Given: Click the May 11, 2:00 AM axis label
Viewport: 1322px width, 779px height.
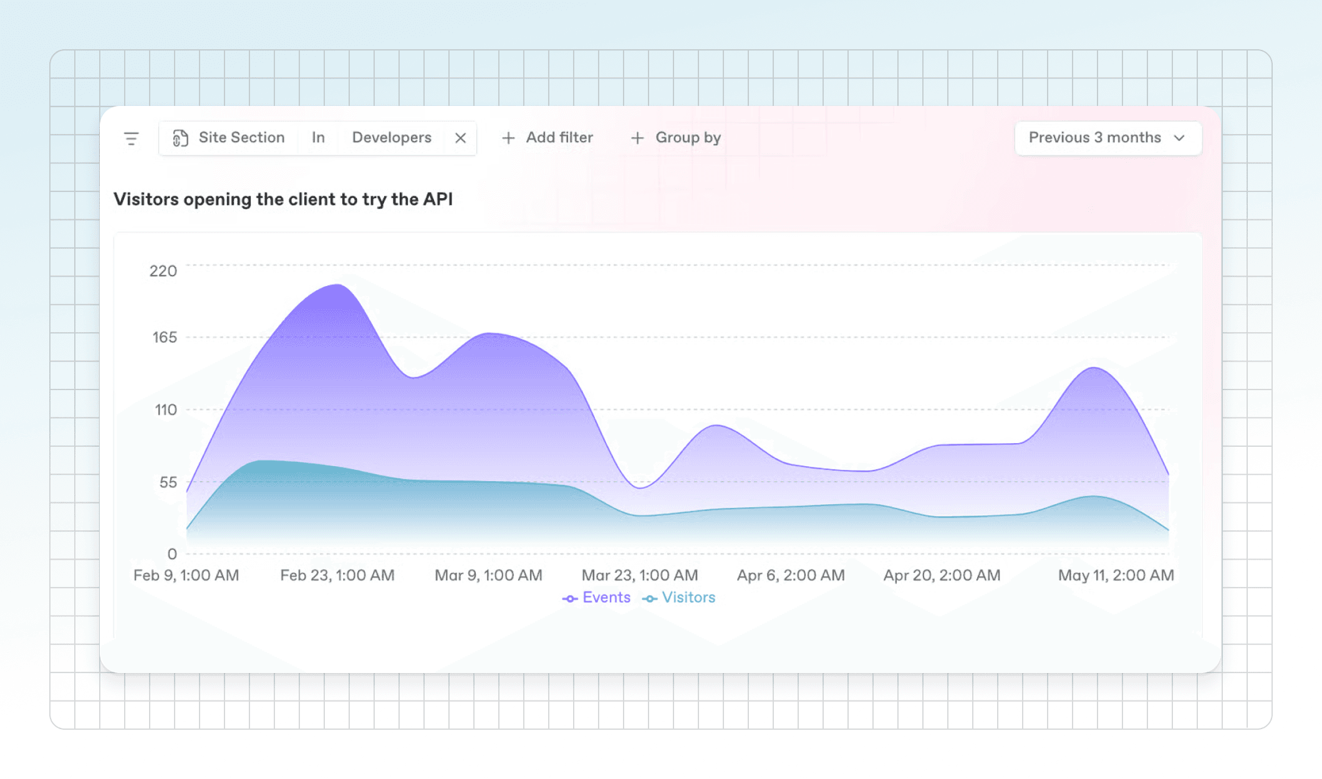Looking at the screenshot, I should [x=1116, y=576].
